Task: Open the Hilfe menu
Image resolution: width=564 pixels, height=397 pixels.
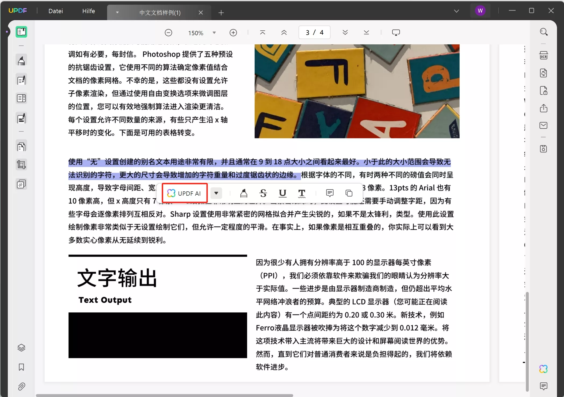Action: coord(88,11)
